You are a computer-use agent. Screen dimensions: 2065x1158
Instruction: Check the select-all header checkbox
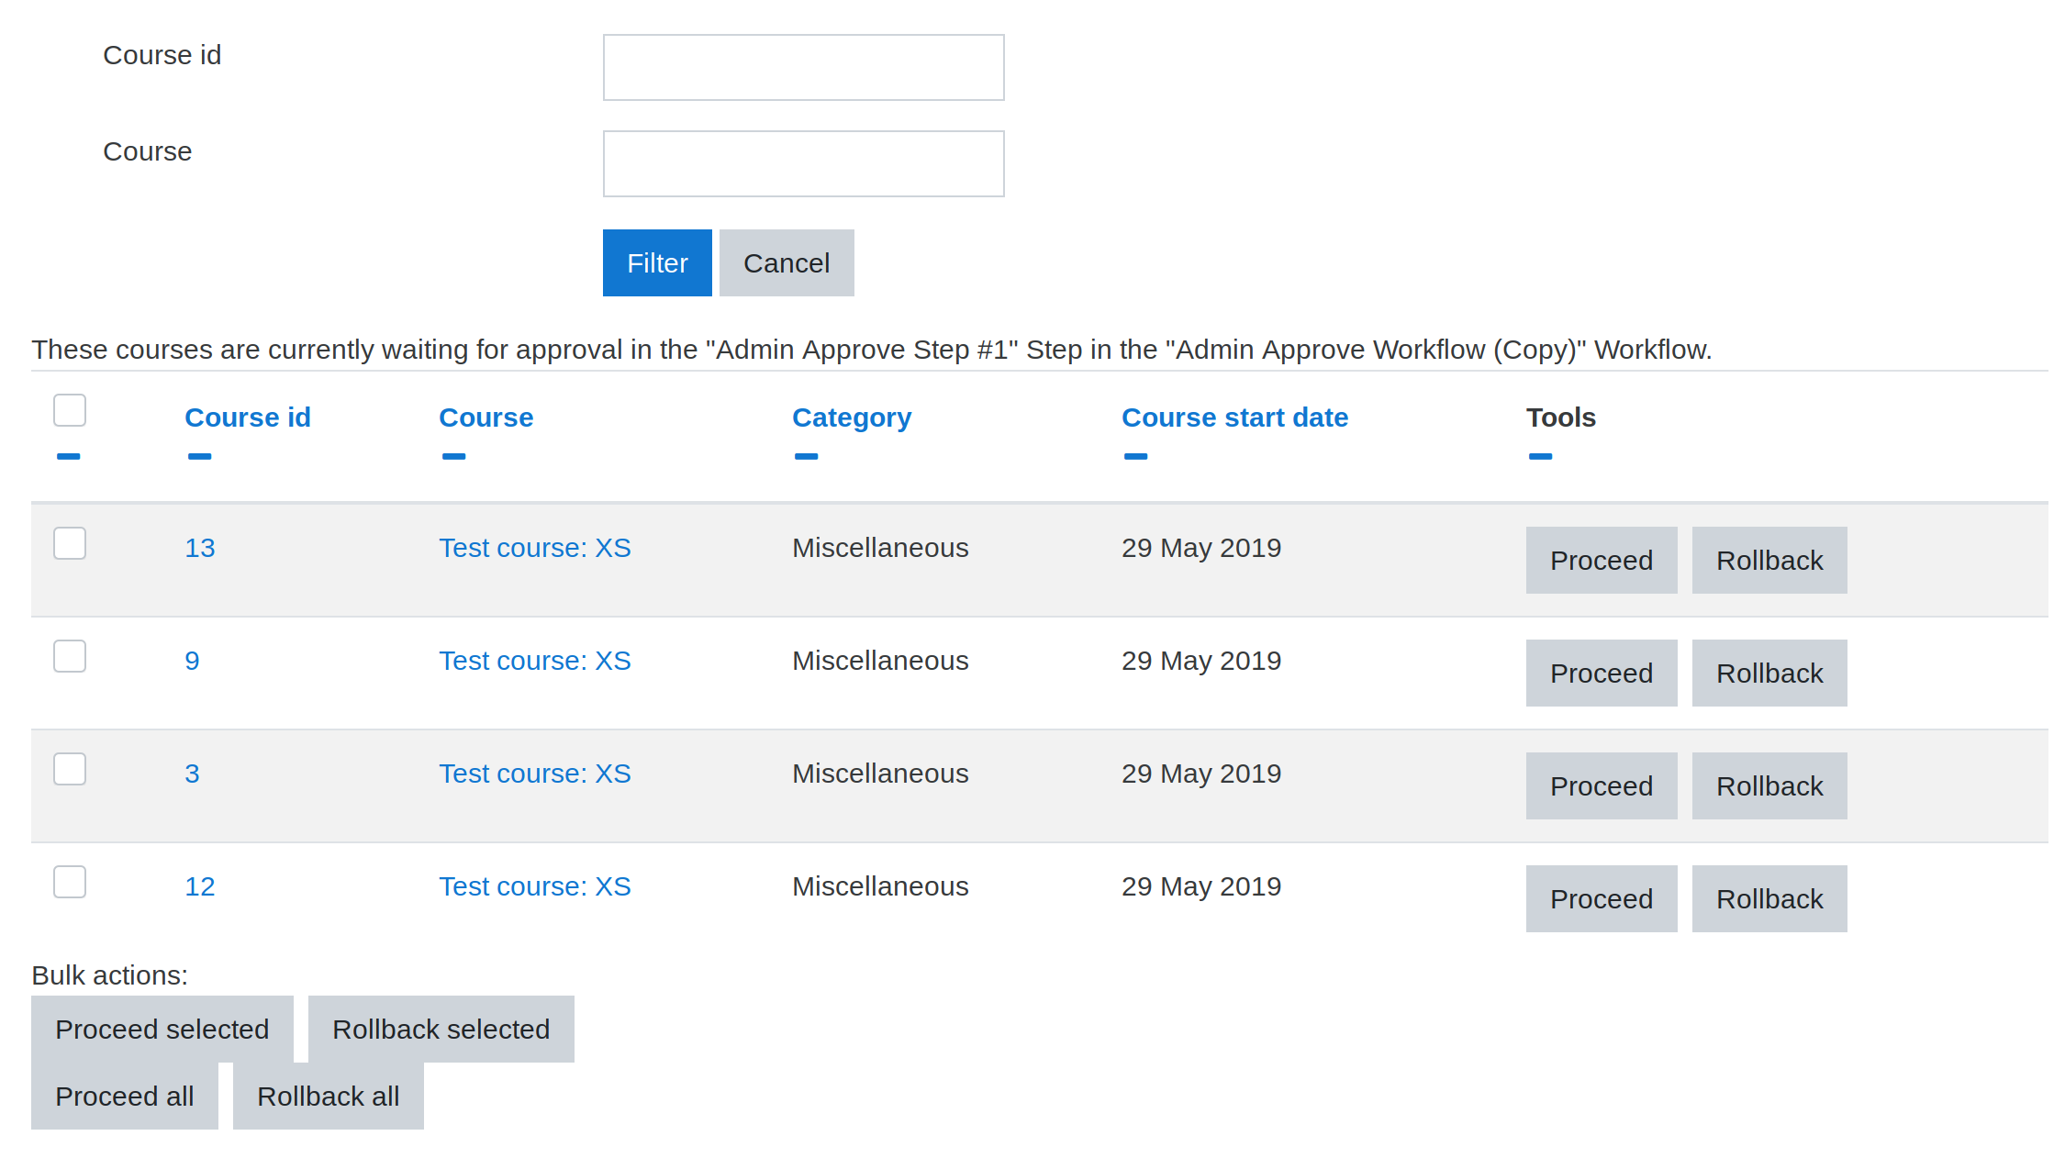coord(70,410)
